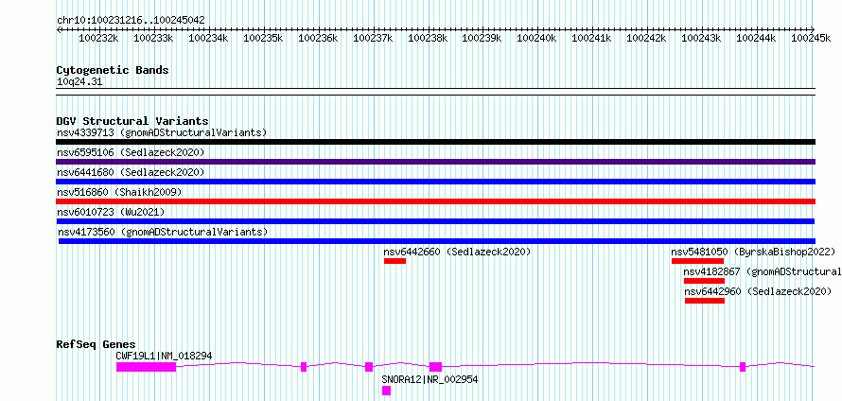The width and height of the screenshot is (842, 401).
Task: Open nsv5481050 (ByrskaBishop2022) label
Action: 753,252
